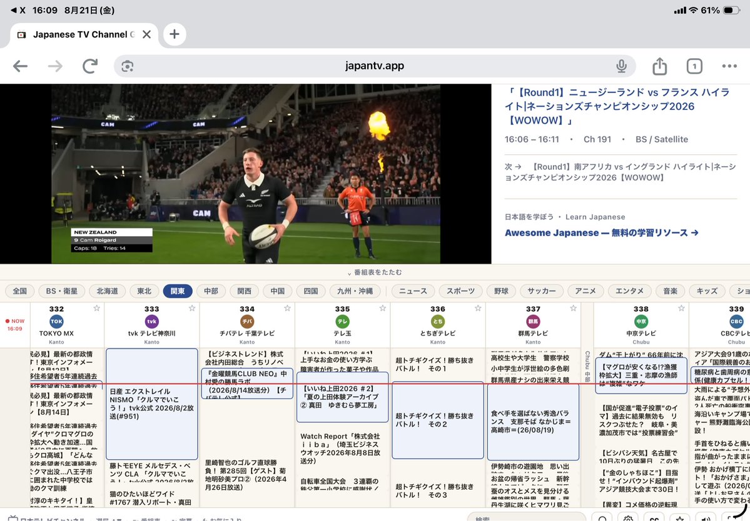Select the 東北 region filter
This screenshot has width=750, height=521.
(144, 291)
